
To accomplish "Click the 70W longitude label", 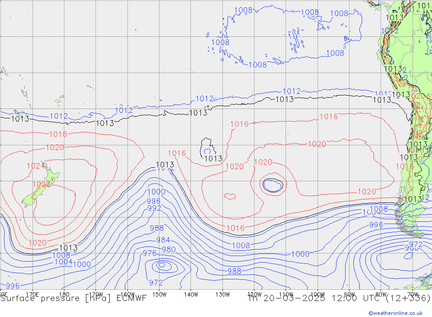I will (413, 295).
